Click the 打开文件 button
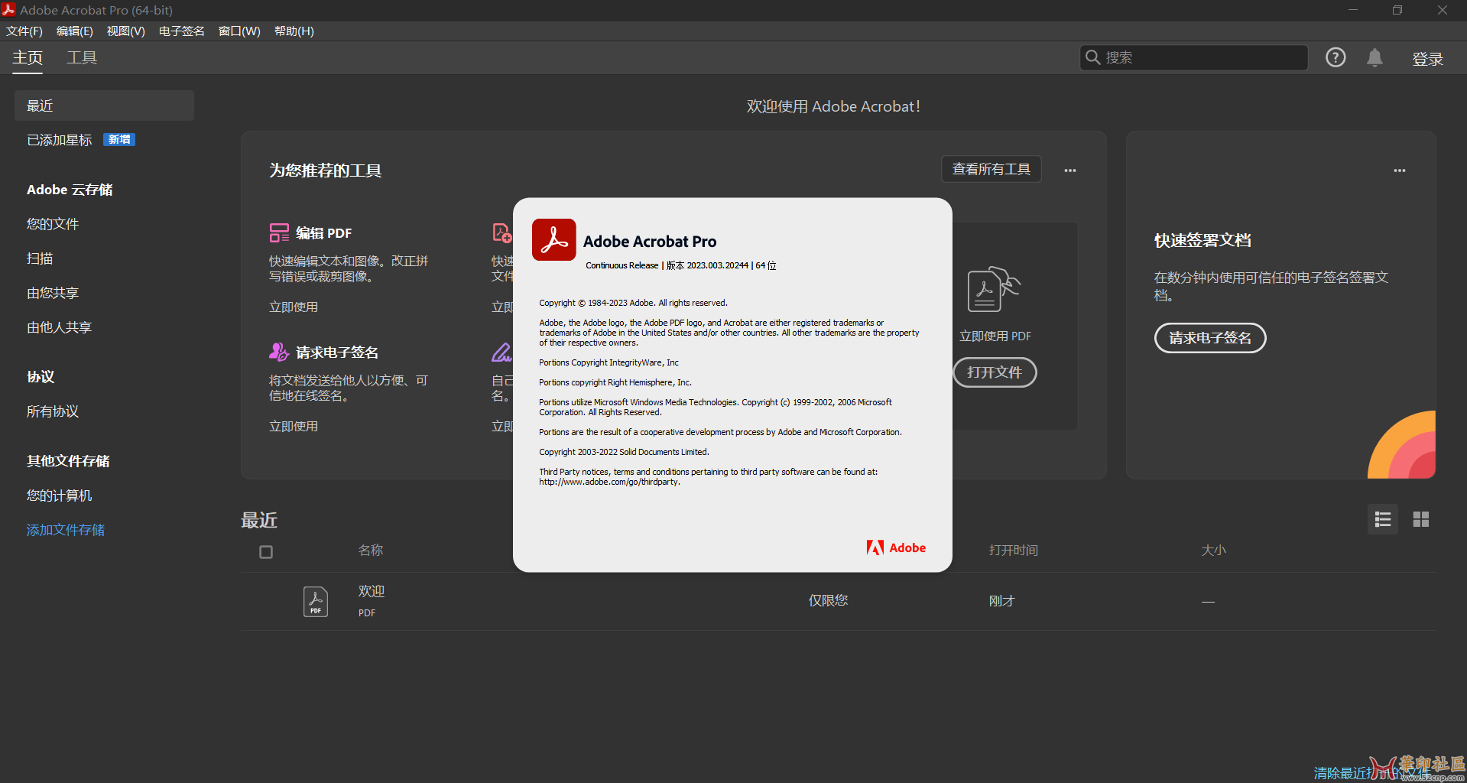This screenshot has width=1467, height=783. pos(994,372)
